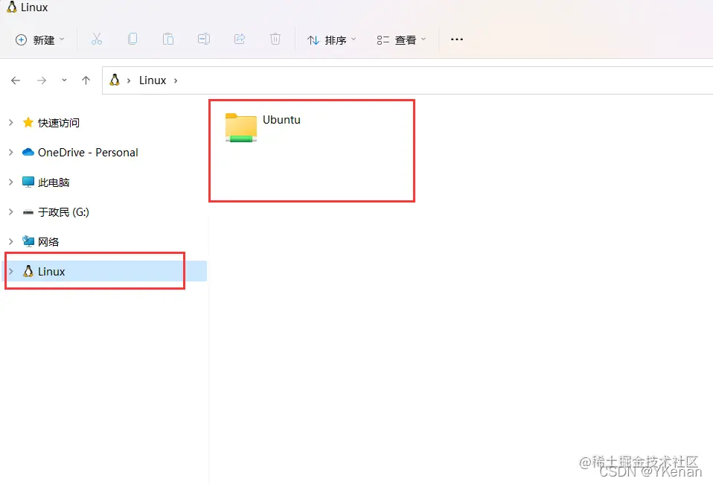
Task: Click the Copy icon in toolbar
Action: tap(132, 39)
